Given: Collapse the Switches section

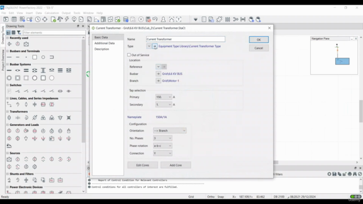Looking at the screenshot, I should pos(7,85).
